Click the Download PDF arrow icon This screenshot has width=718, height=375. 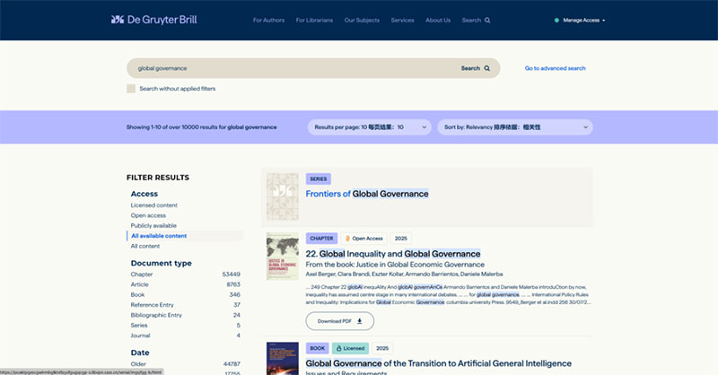[x=360, y=320]
